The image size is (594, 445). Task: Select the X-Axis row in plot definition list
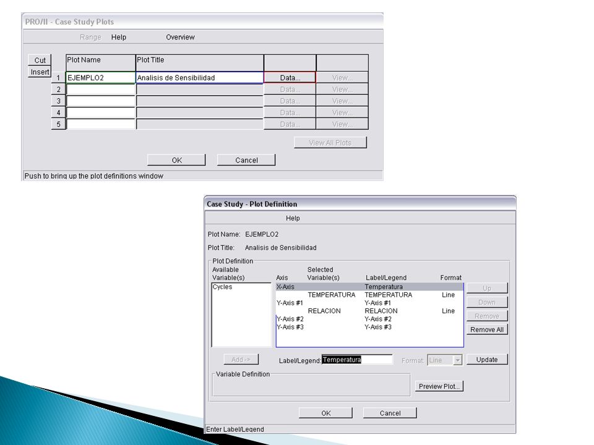tap(369, 287)
